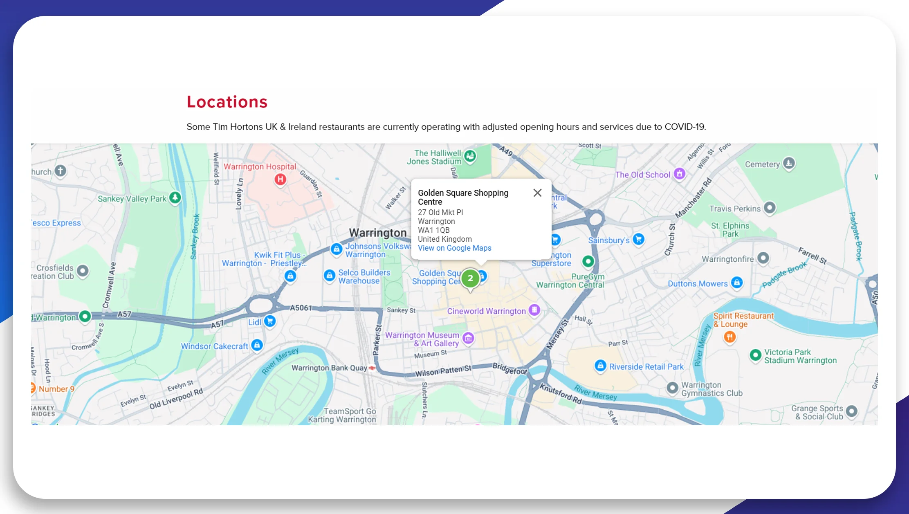Click the Golden Square Shopping Centre popup title

click(463, 198)
